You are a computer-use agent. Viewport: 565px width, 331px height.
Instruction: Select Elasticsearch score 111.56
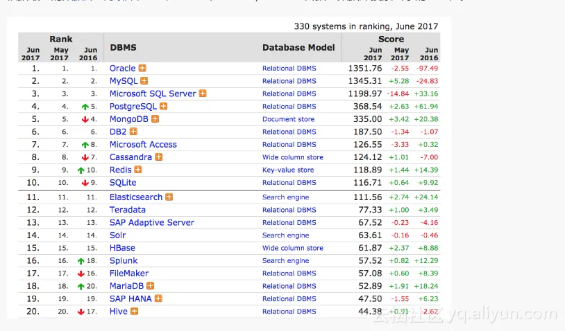tap(368, 197)
